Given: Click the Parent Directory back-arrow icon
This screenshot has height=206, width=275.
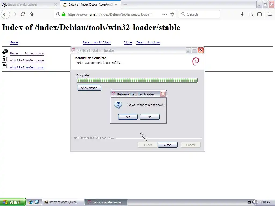Looking at the screenshot, I should (x=5, y=51).
